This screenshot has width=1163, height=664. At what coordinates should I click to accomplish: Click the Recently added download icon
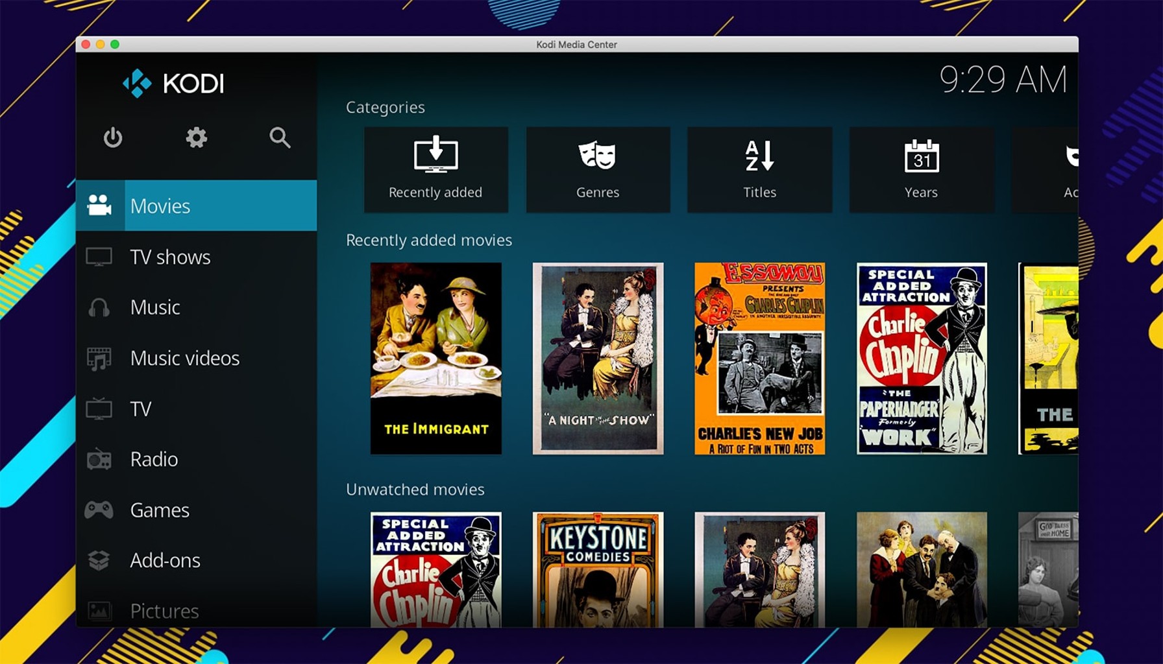pos(436,154)
